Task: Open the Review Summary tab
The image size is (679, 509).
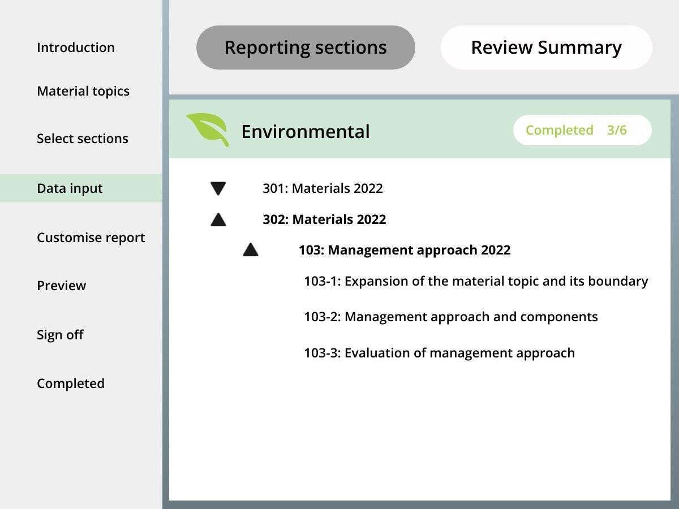Action: (547, 48)
